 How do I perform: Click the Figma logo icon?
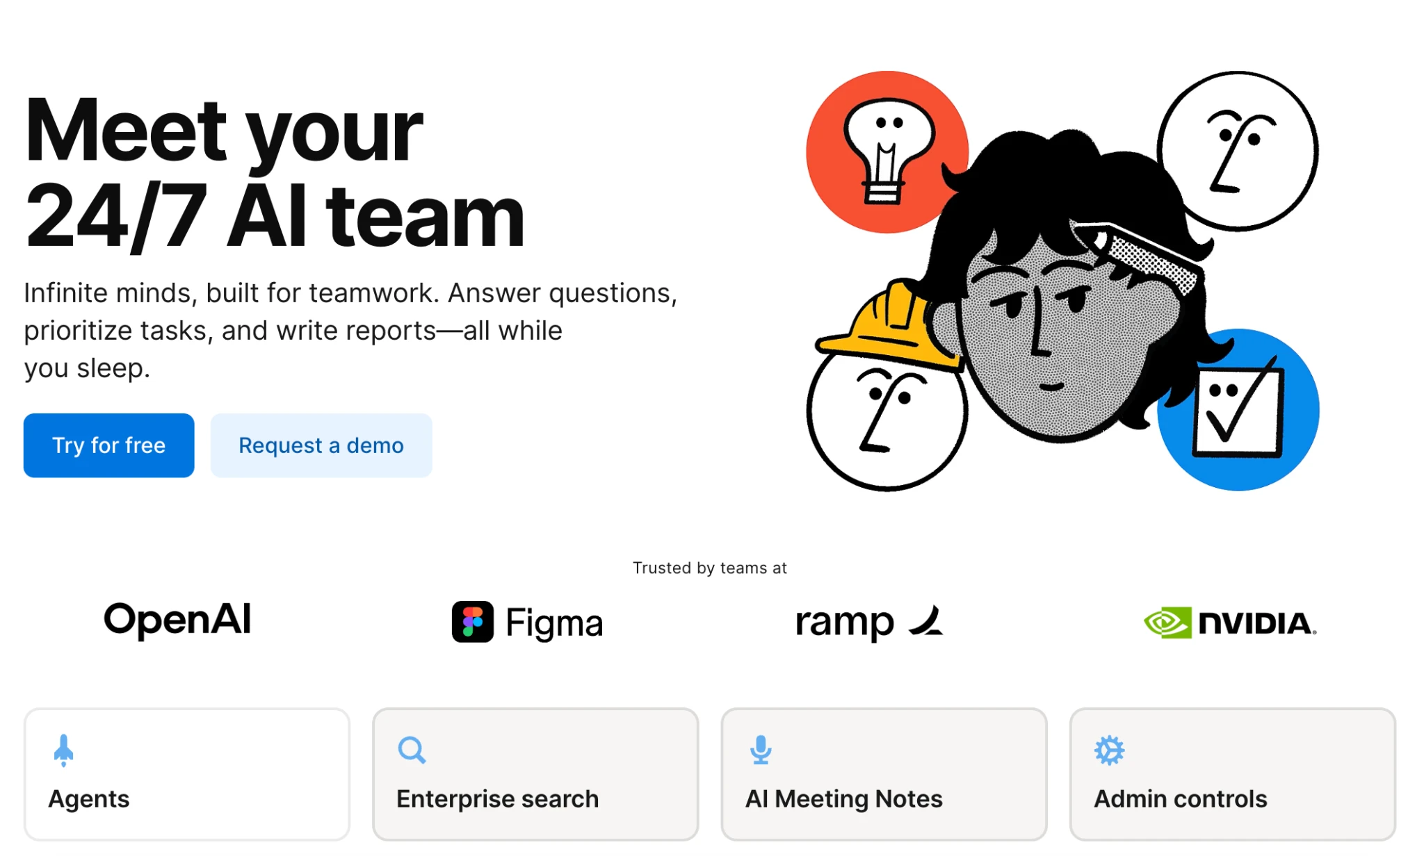pyautogui.click(x=473, y=622)
